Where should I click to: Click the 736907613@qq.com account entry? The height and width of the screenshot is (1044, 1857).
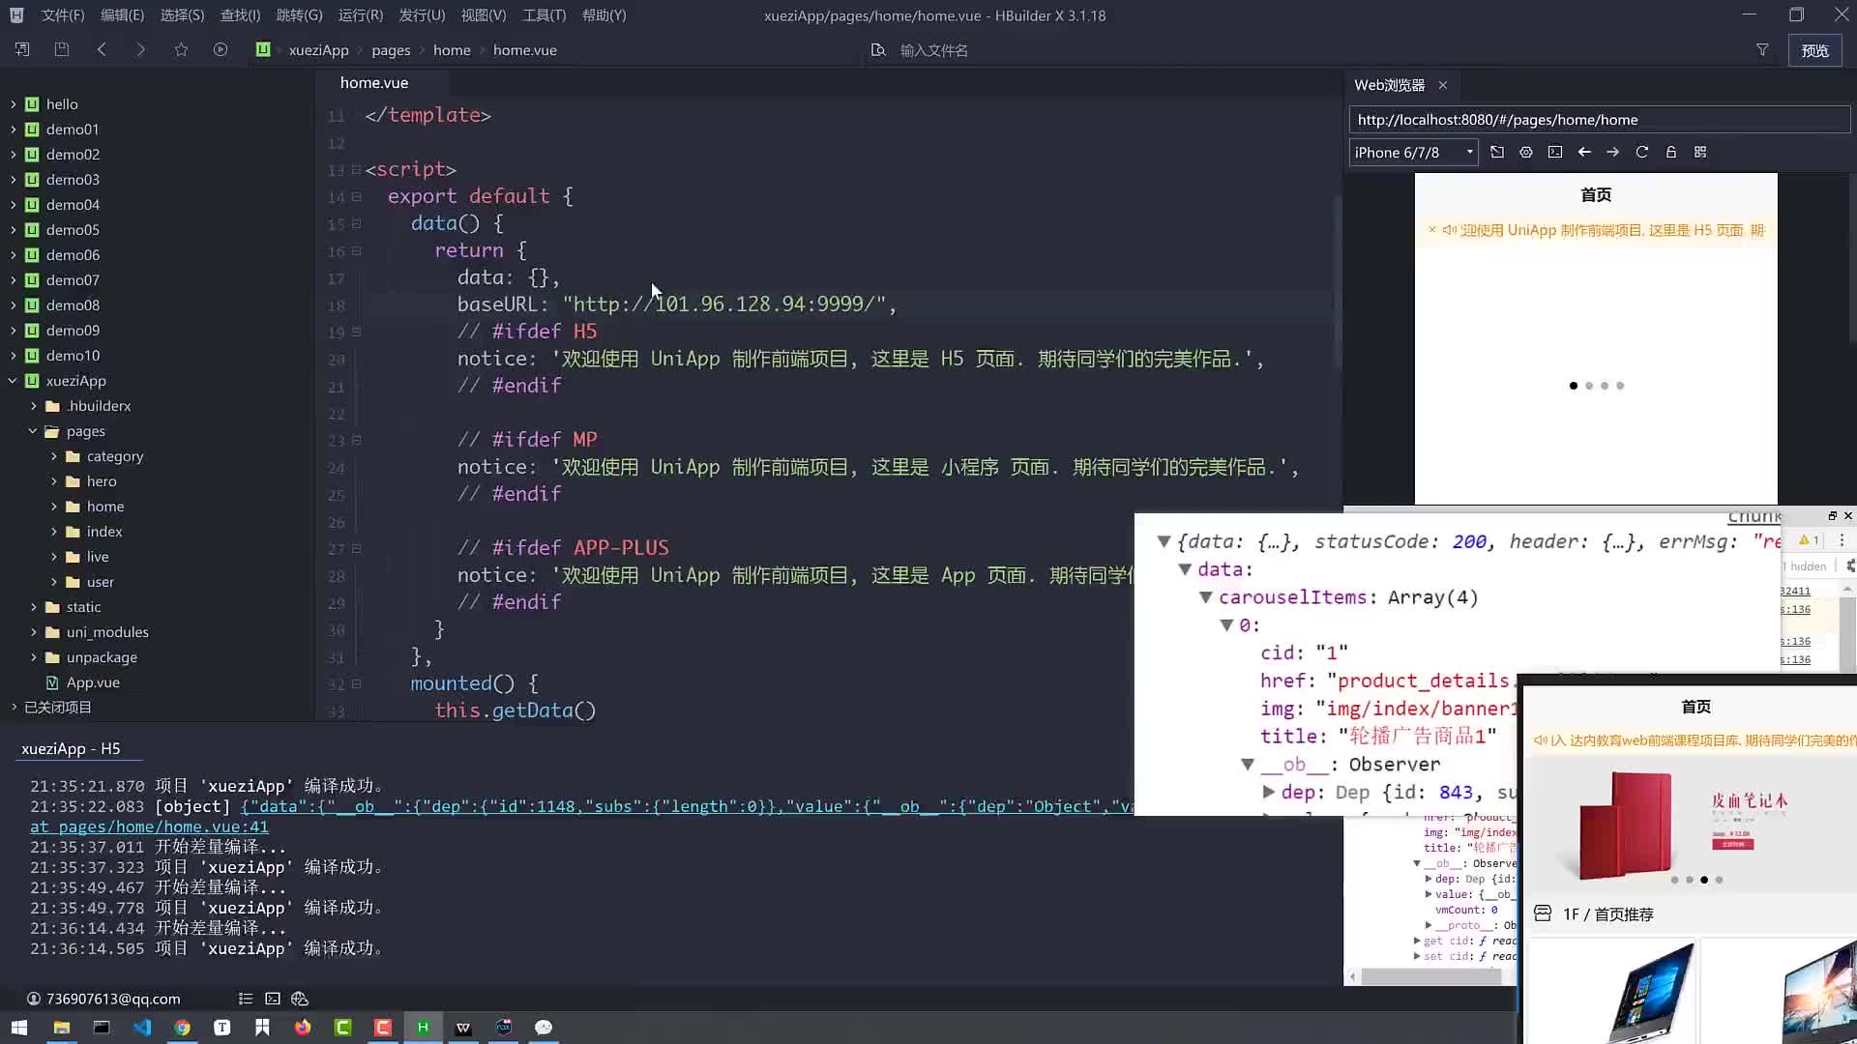[103, 999]
